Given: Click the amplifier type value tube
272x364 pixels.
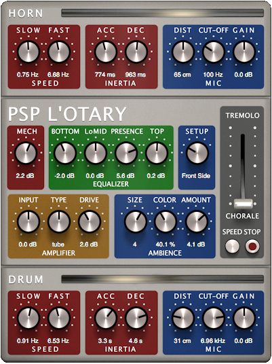Looking at the screenshot, I should point(58,244).
